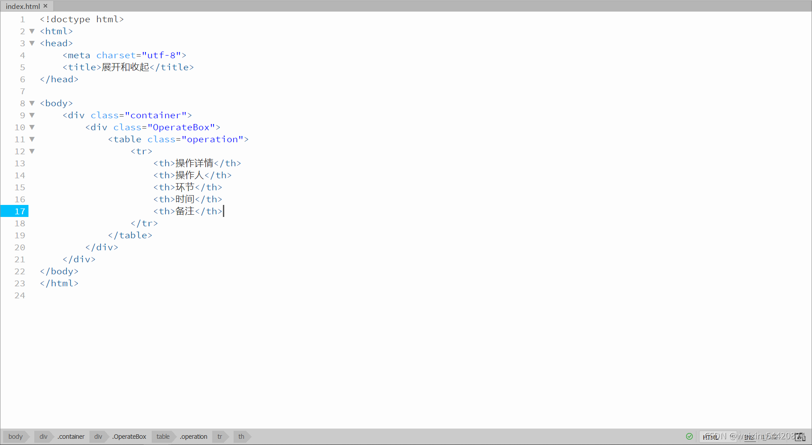Viewport: 812px width, 445px height.
Task: Click the green syntax check status icon
Action: point(689,437)
